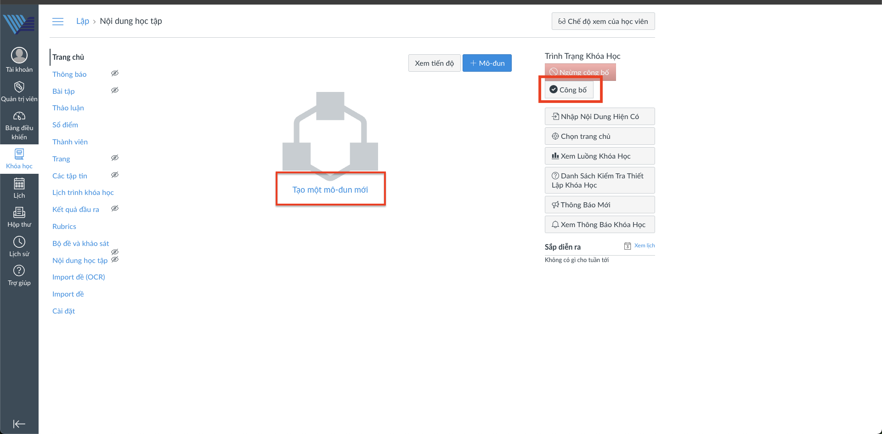Image resolution: width=882 pixels, height=434 pixels.
Task: Open the Lịch sử history icon
Action: pos(19,242)
